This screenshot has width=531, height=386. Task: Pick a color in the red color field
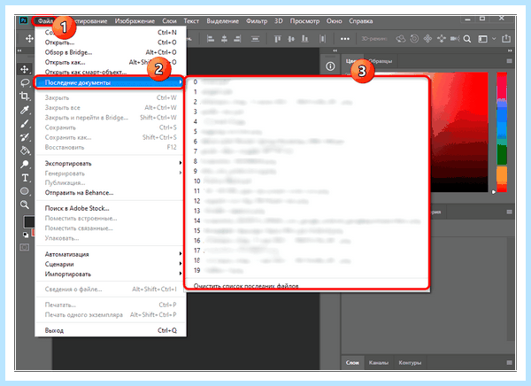pos(459,132)
